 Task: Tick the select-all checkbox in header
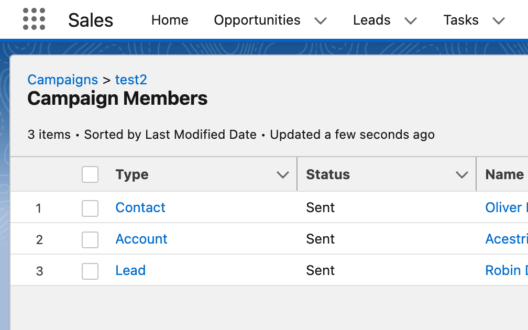(x=90, y=174)
